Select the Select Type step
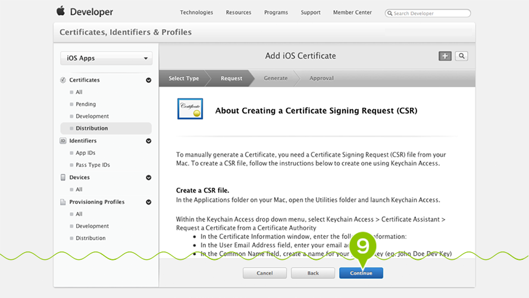529x298 pixels. click(184, 79)
